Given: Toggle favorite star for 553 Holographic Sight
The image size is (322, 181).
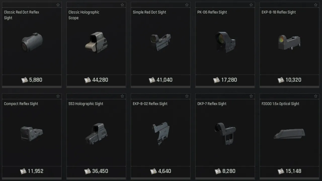Looking at the screenshot, I should point(122,96).
